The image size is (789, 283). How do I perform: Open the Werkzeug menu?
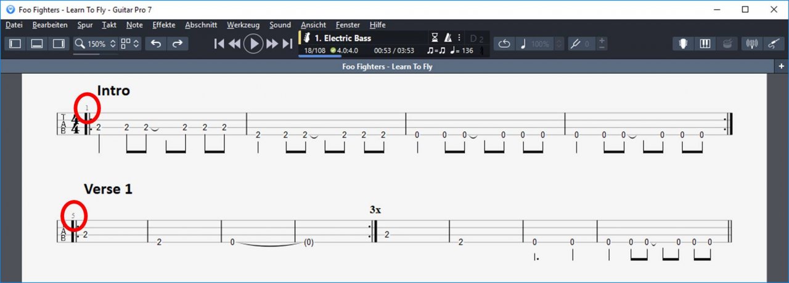coord(243,25)
